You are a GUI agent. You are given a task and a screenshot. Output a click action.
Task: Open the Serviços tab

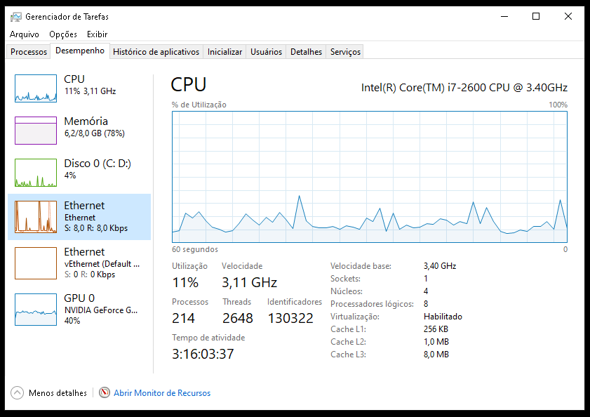pyautogui.click(x=345, y=52)
